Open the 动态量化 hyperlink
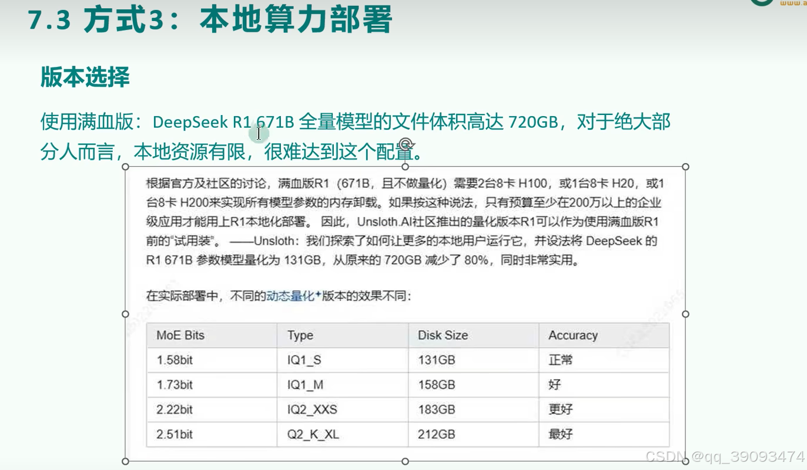Image resolution: width=807 pixels, height=470 pixels. coord(291,296)
